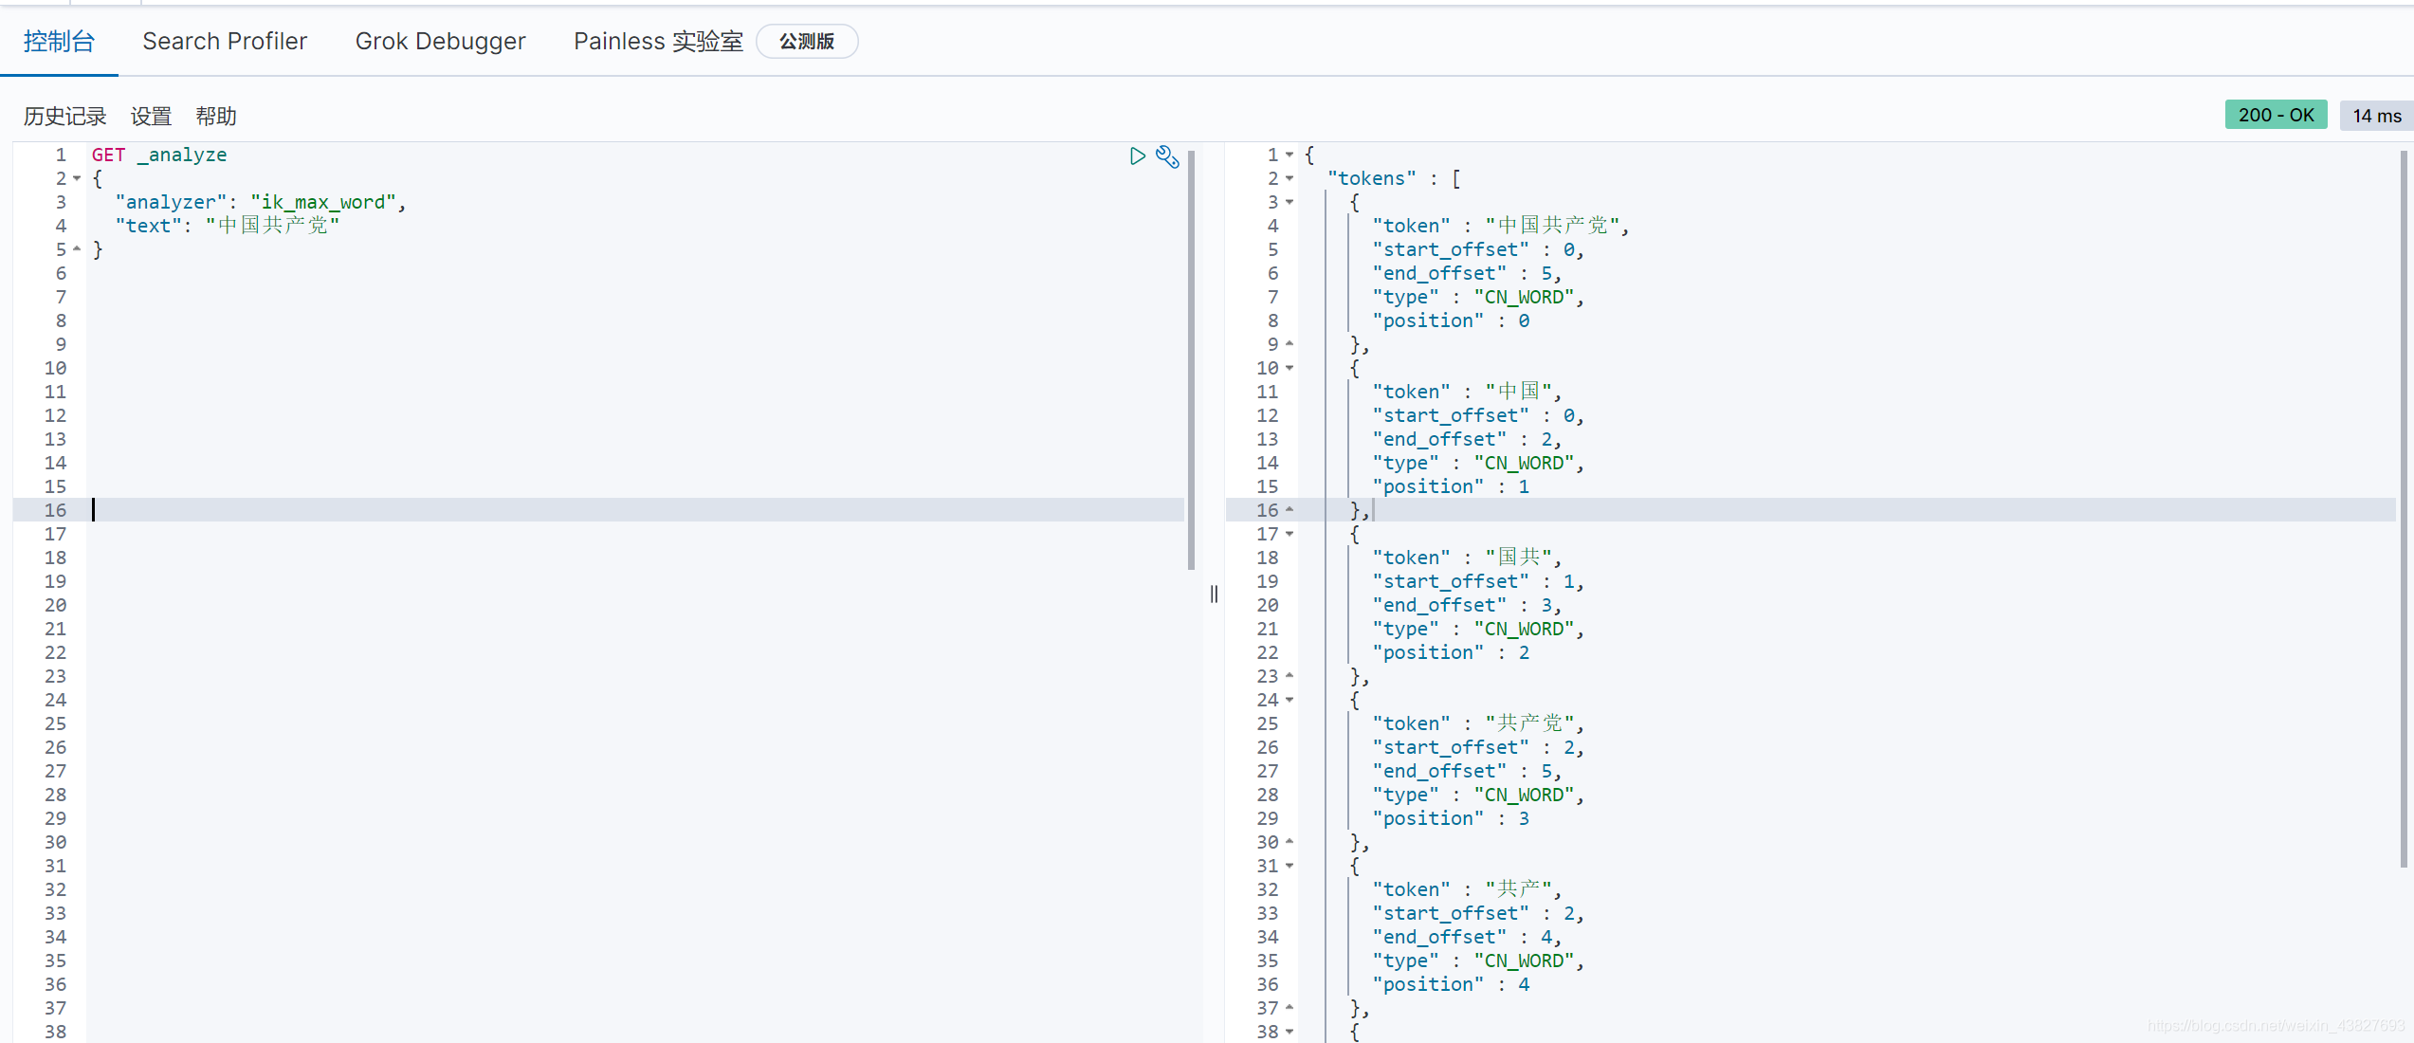The height and width of the screenshot is (1043, 2414).
Task: Open the Painless 实验室 tab
Action: point(658,41)
